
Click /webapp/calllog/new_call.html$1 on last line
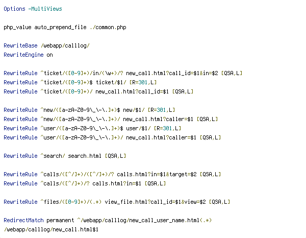[x=51, y=229]
